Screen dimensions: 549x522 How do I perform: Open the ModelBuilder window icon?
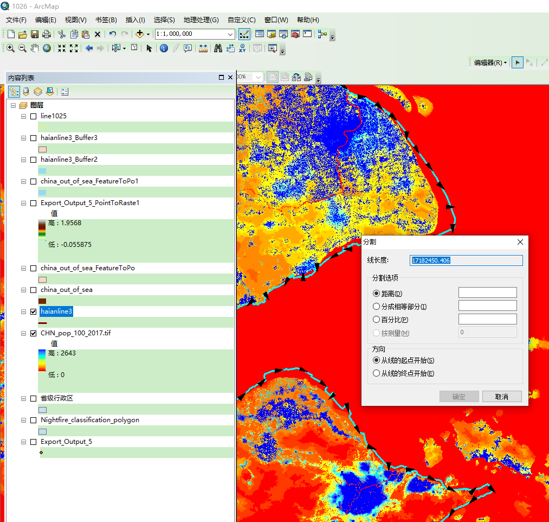coord(322,34)
